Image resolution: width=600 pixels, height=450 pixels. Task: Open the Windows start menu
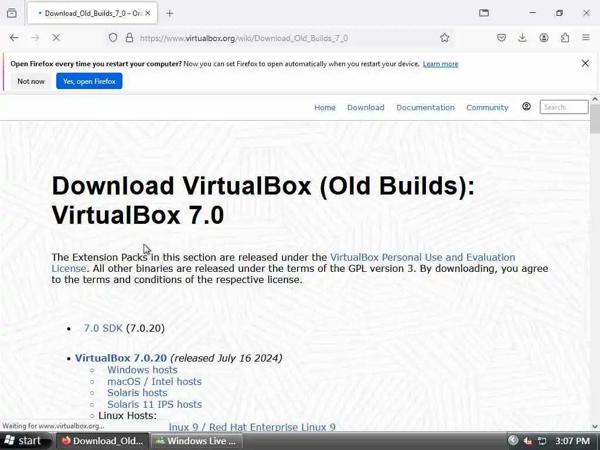tap(25, 441)
